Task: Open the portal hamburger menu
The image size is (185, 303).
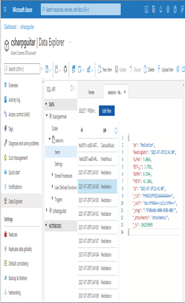Action: pyautogui.click(x=5, y=9)
